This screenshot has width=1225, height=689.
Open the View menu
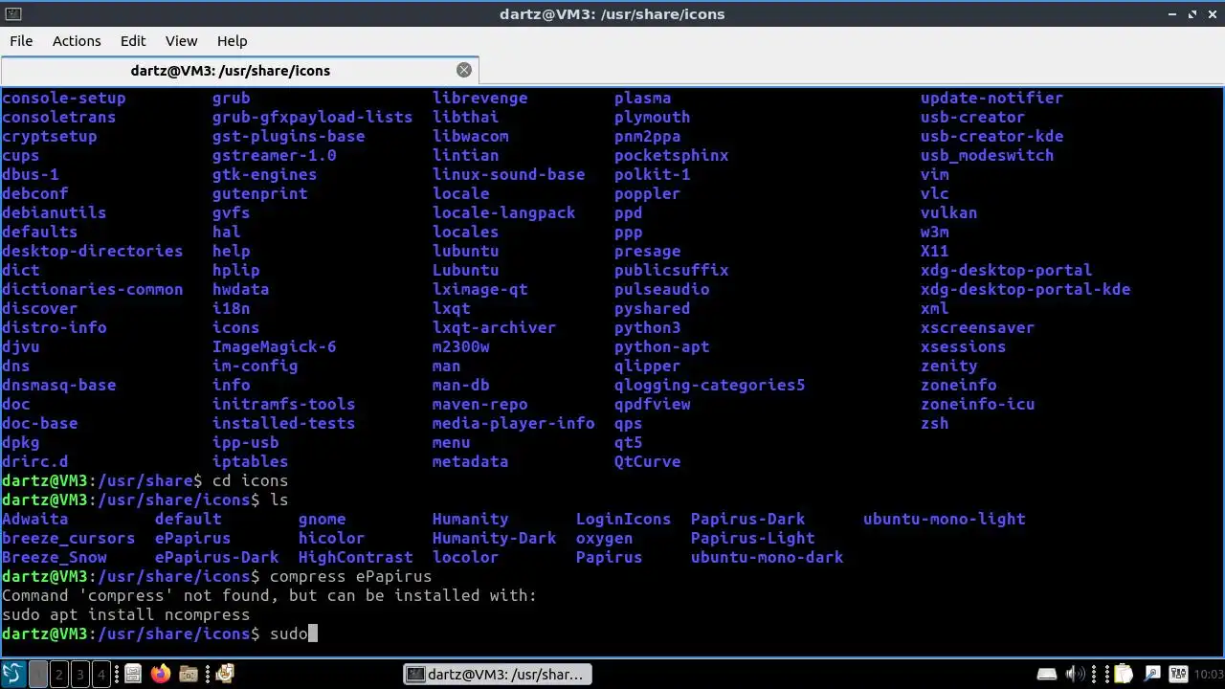point(181,40)
